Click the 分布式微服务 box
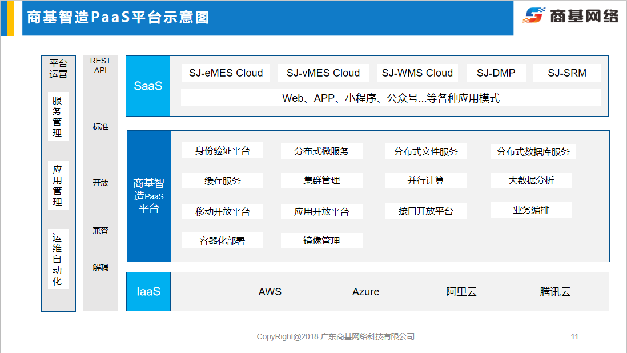The width and height of the screenshot is (627, 353). pos(321,151)
